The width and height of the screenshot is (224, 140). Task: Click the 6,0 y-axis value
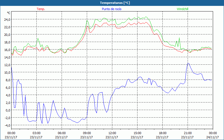8,88
